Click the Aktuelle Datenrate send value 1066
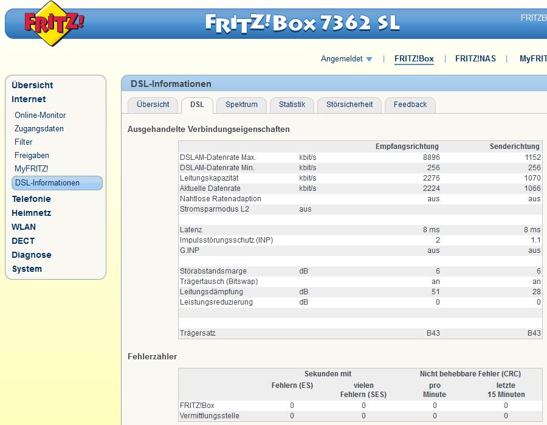 [532, 188]
